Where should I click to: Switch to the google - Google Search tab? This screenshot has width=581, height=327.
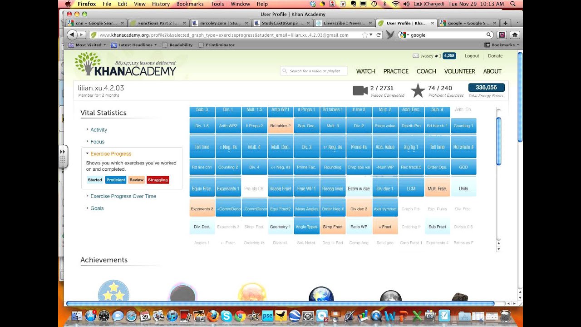468,23
